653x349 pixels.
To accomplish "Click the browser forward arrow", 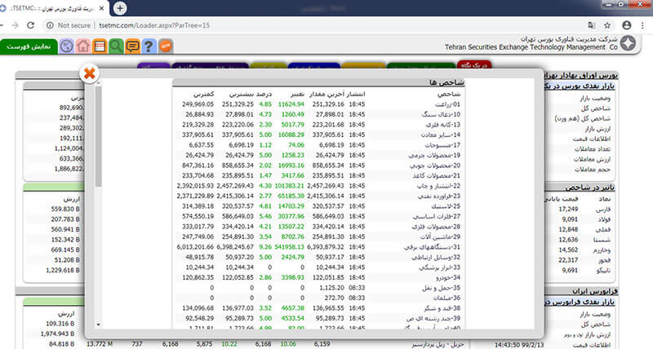I will [15, 25].
